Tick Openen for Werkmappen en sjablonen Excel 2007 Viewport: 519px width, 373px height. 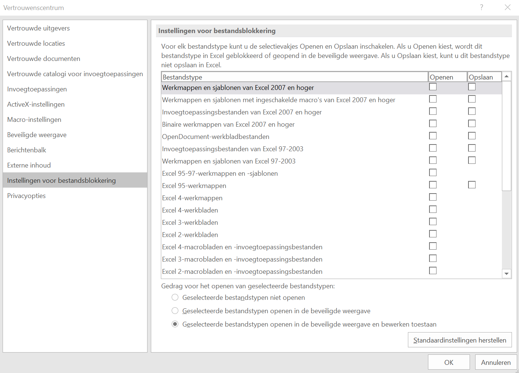click(x=433, y=87)
